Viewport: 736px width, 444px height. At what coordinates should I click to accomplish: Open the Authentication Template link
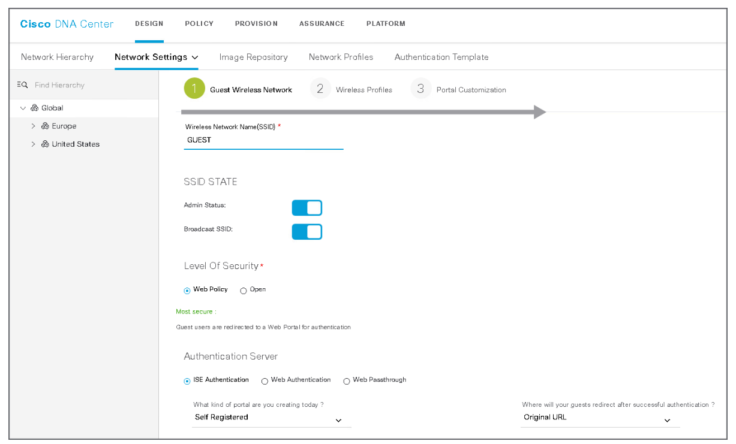pos(441,58)
